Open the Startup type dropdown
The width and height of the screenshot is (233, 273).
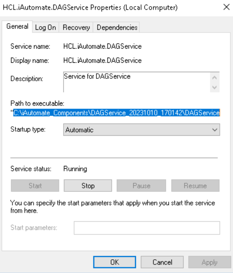[x=141, y=130]
